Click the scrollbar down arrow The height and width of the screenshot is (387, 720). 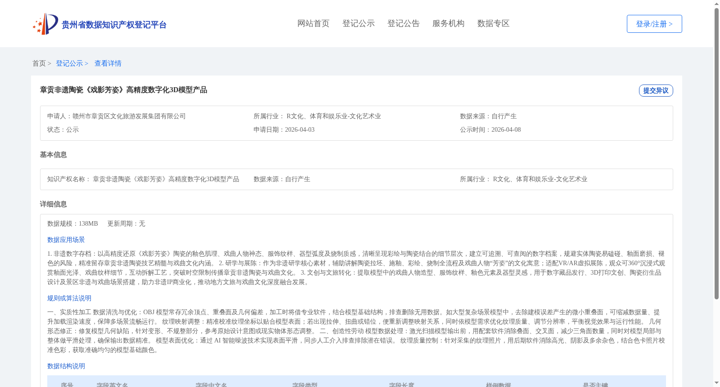tap(716, 383)
